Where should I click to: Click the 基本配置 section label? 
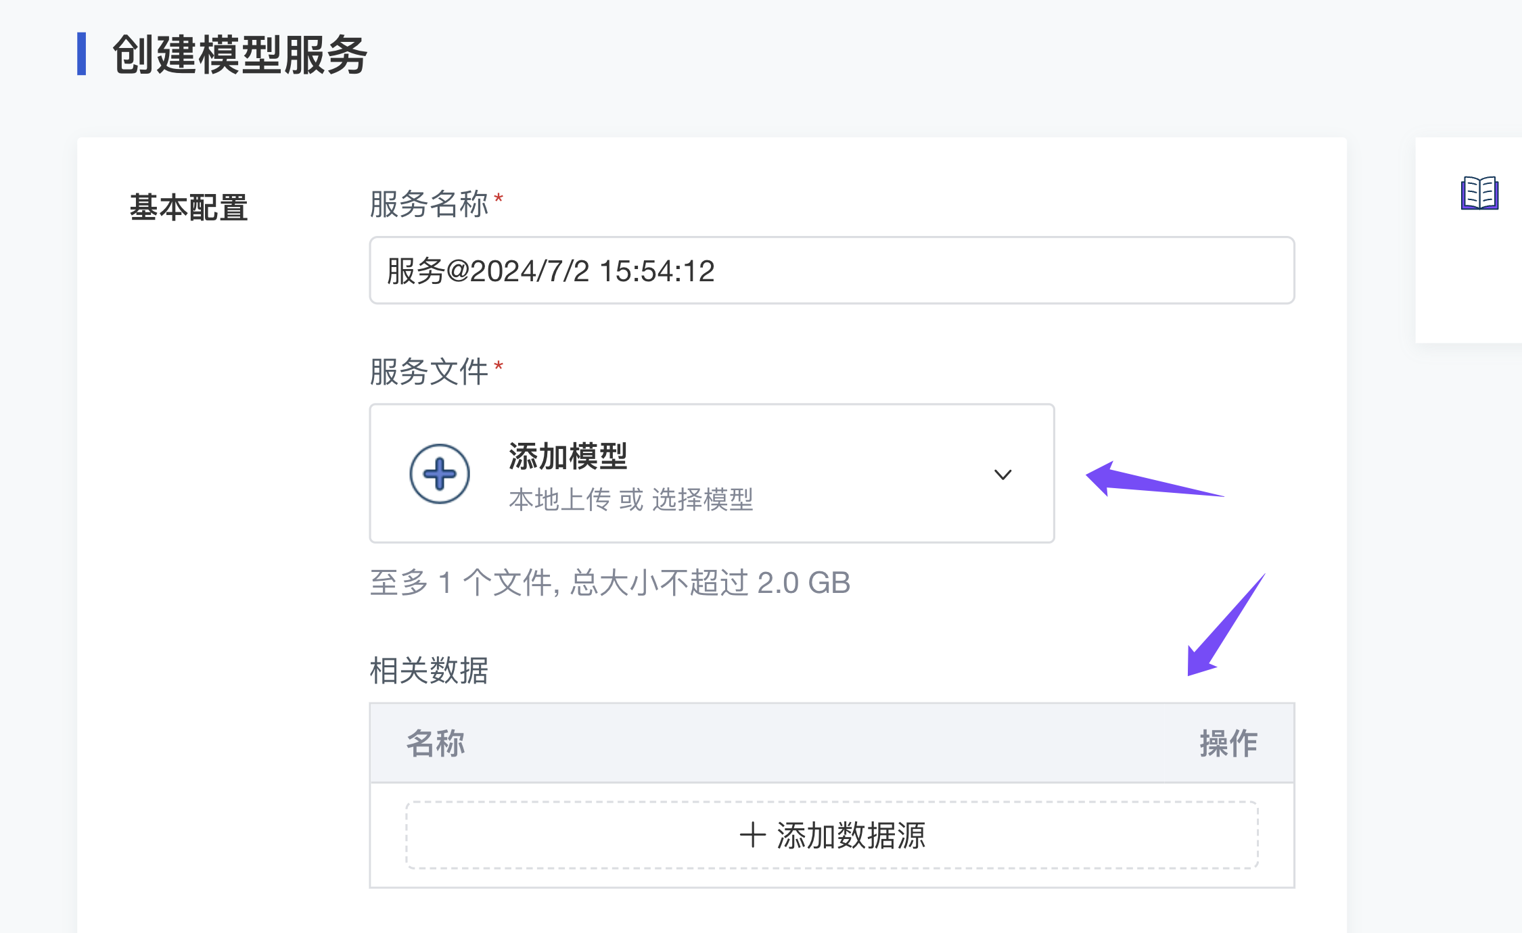tap(189, 207)
